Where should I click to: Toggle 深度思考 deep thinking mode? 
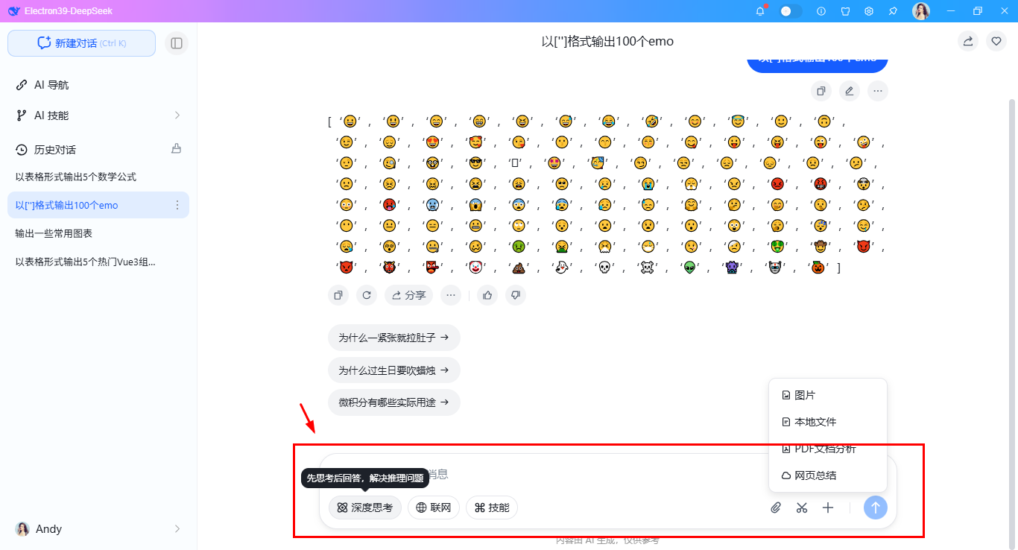click(x=365, y=508)
